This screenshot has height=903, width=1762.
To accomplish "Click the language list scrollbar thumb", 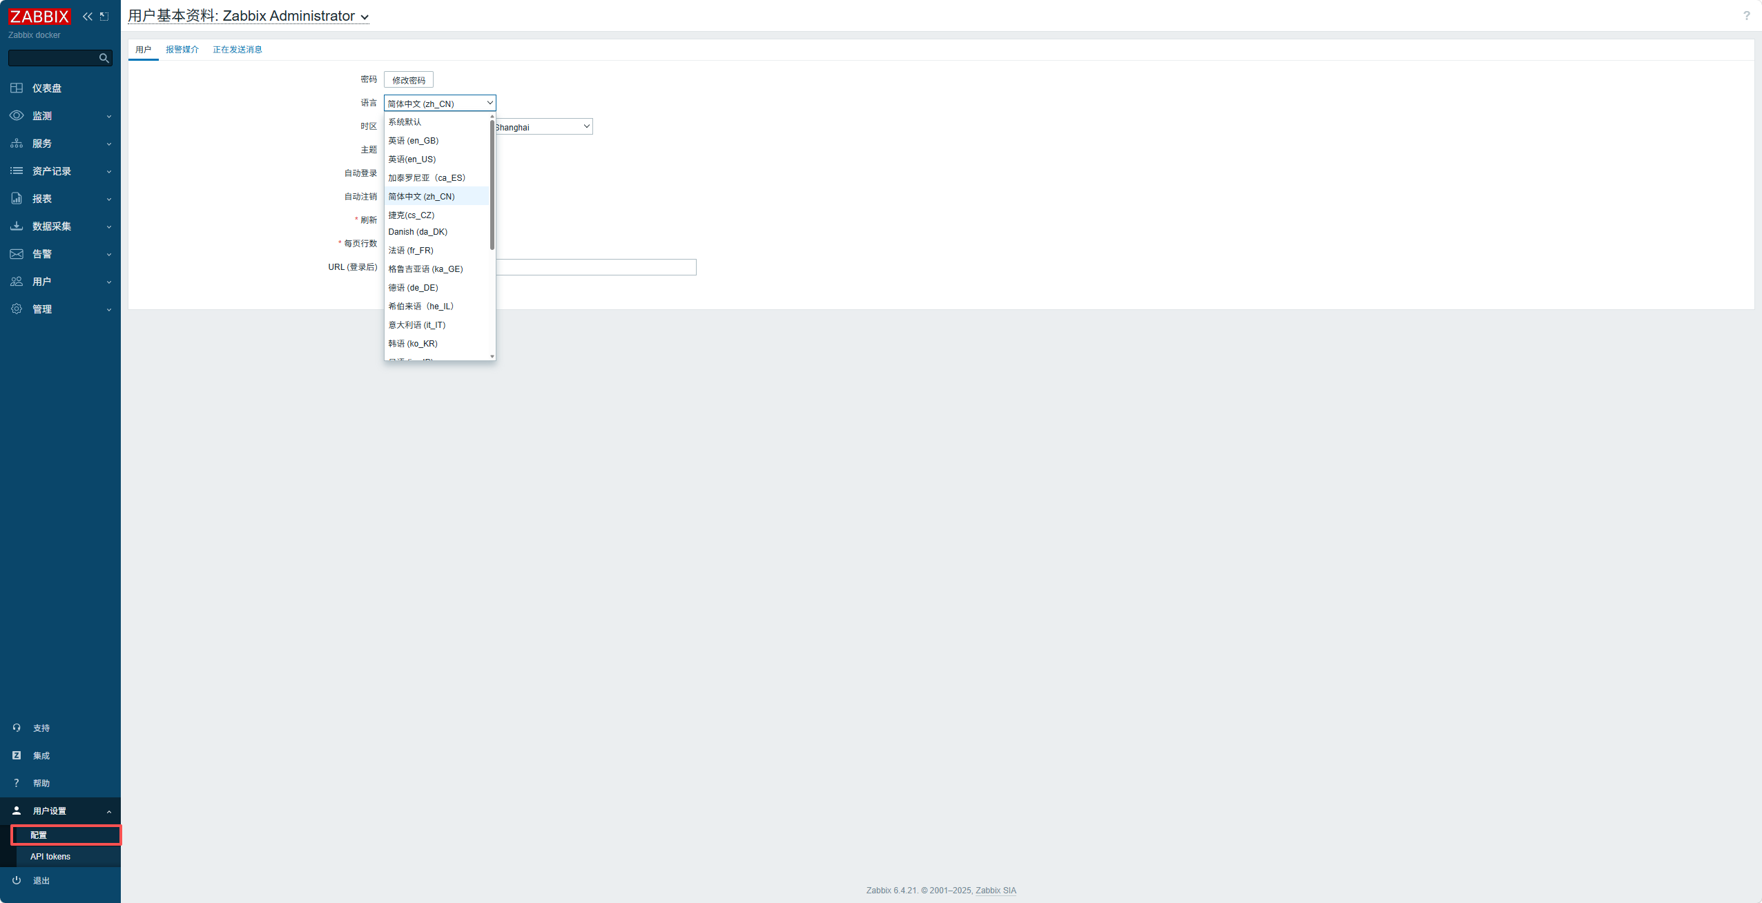I will pos(492,184).
